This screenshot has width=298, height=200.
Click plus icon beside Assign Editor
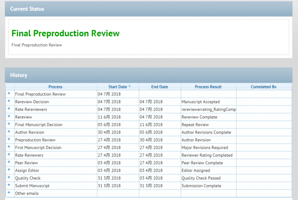pos(9,170)
